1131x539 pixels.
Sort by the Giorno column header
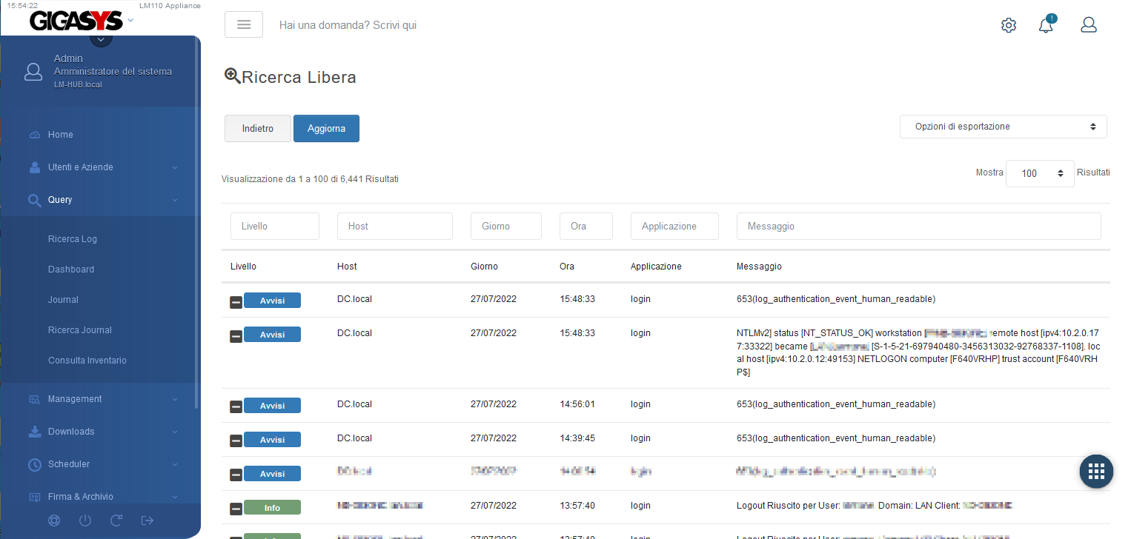[484, 267]
